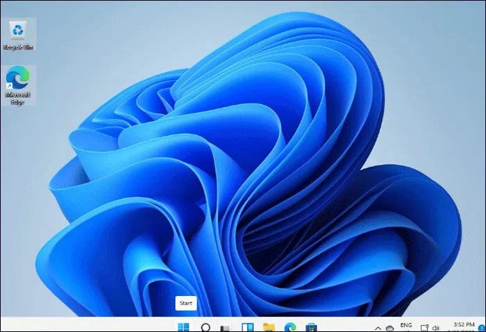Open the Widgets panel from taskbar
486x332 pixels.
click(x=246, y=326)
